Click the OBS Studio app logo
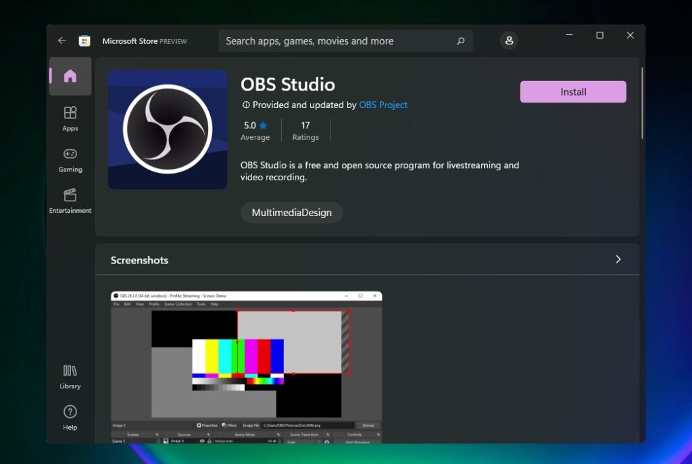 click(x=168, y=130)
